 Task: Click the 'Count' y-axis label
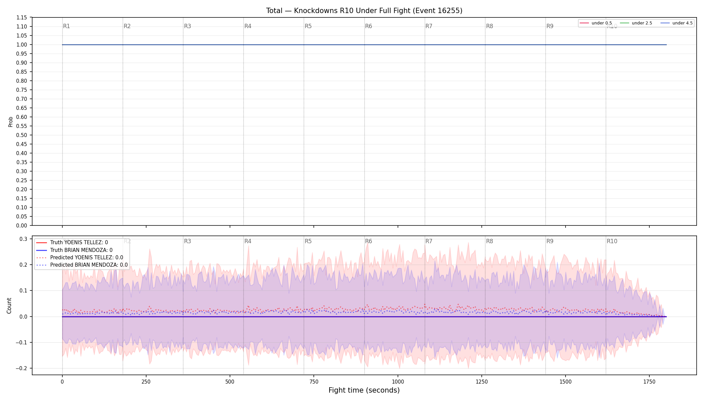pyautogui.click(x=9, y=306)
